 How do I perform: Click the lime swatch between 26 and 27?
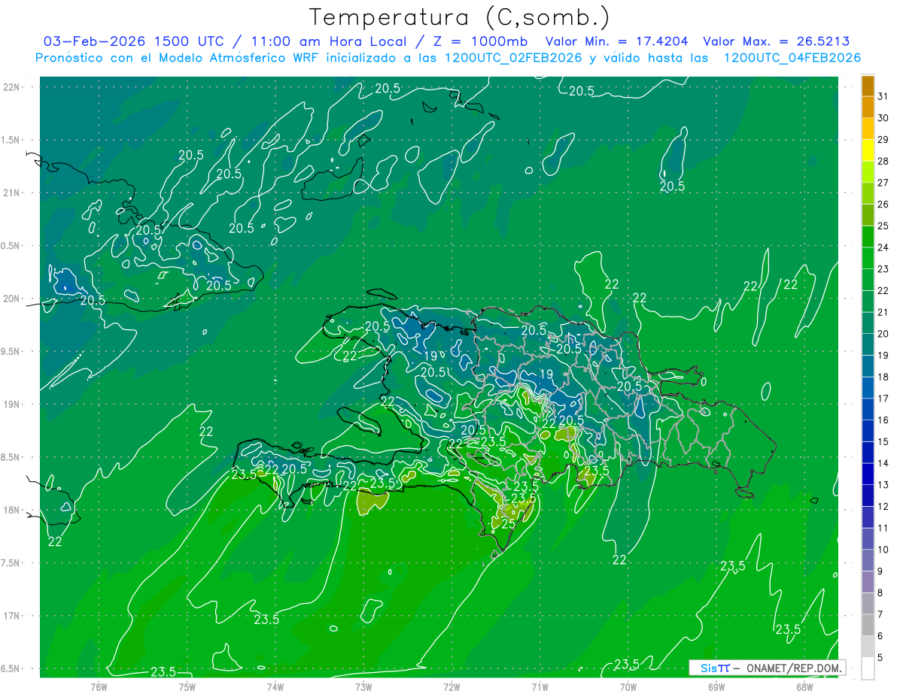[868, 194]
